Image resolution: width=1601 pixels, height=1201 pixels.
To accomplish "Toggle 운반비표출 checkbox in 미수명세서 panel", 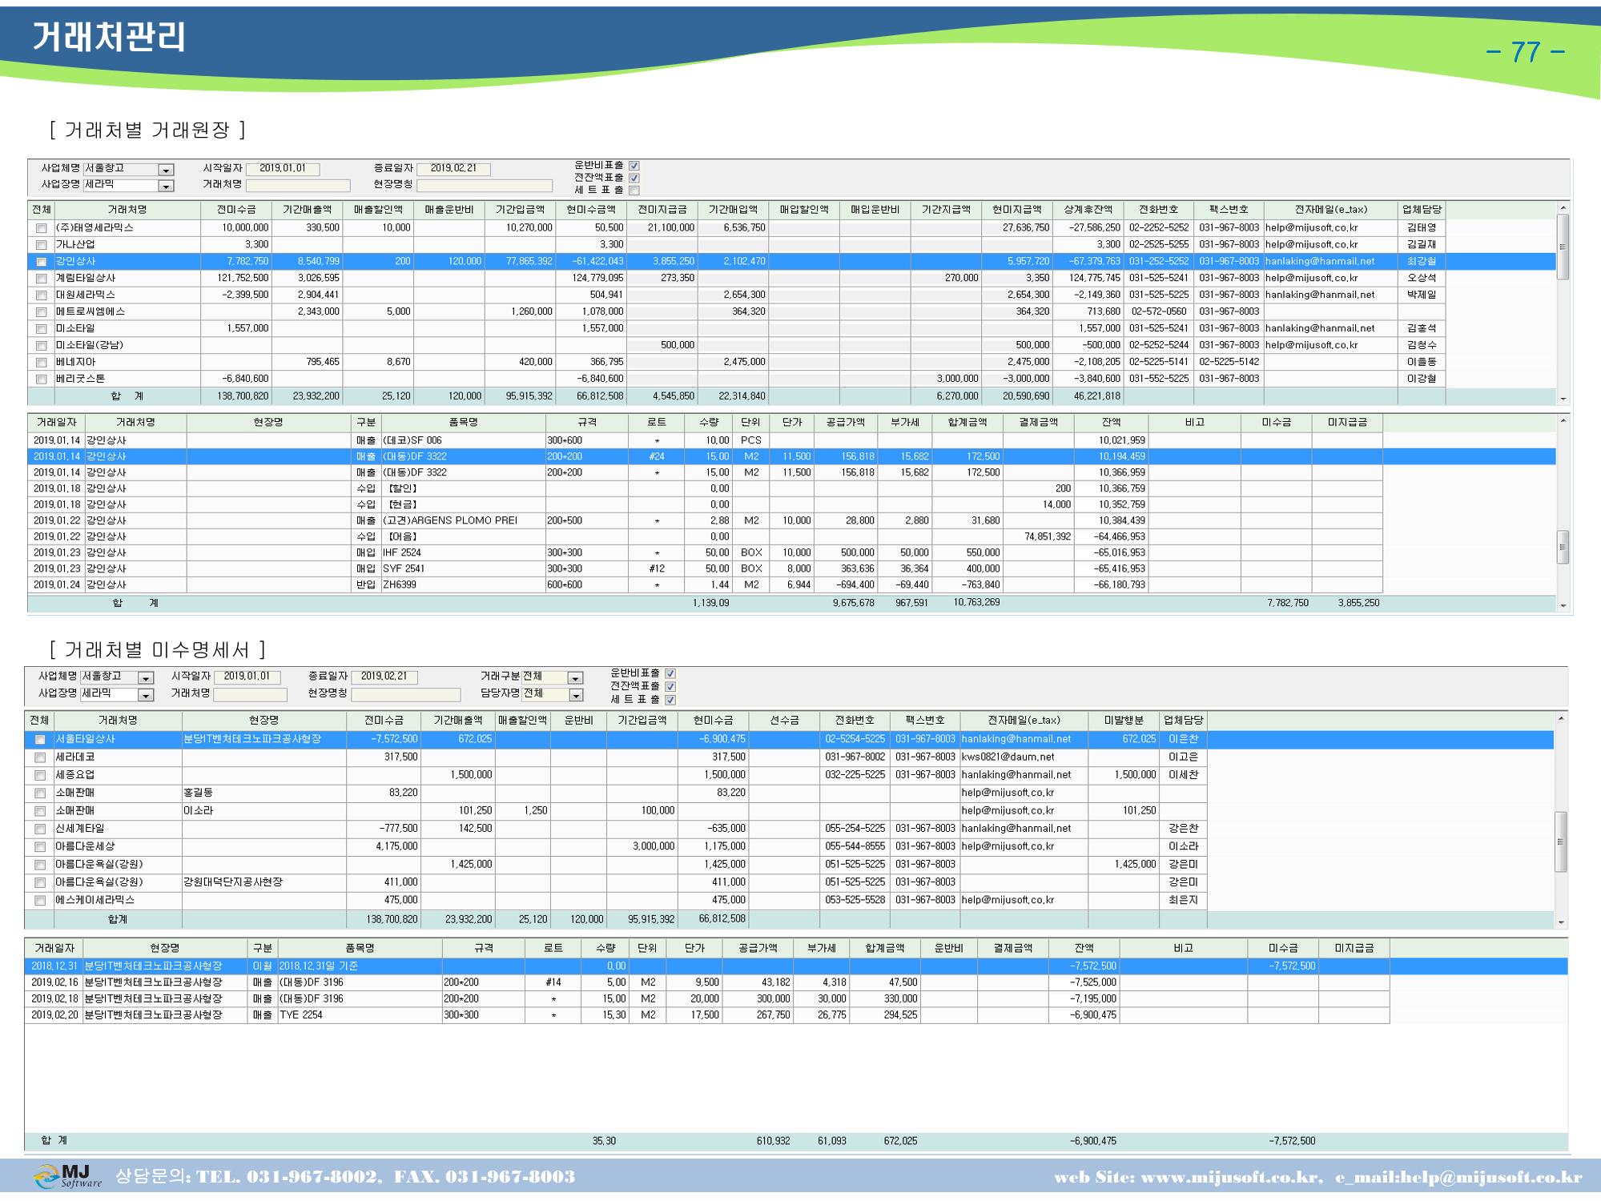I will click(670, 673).
